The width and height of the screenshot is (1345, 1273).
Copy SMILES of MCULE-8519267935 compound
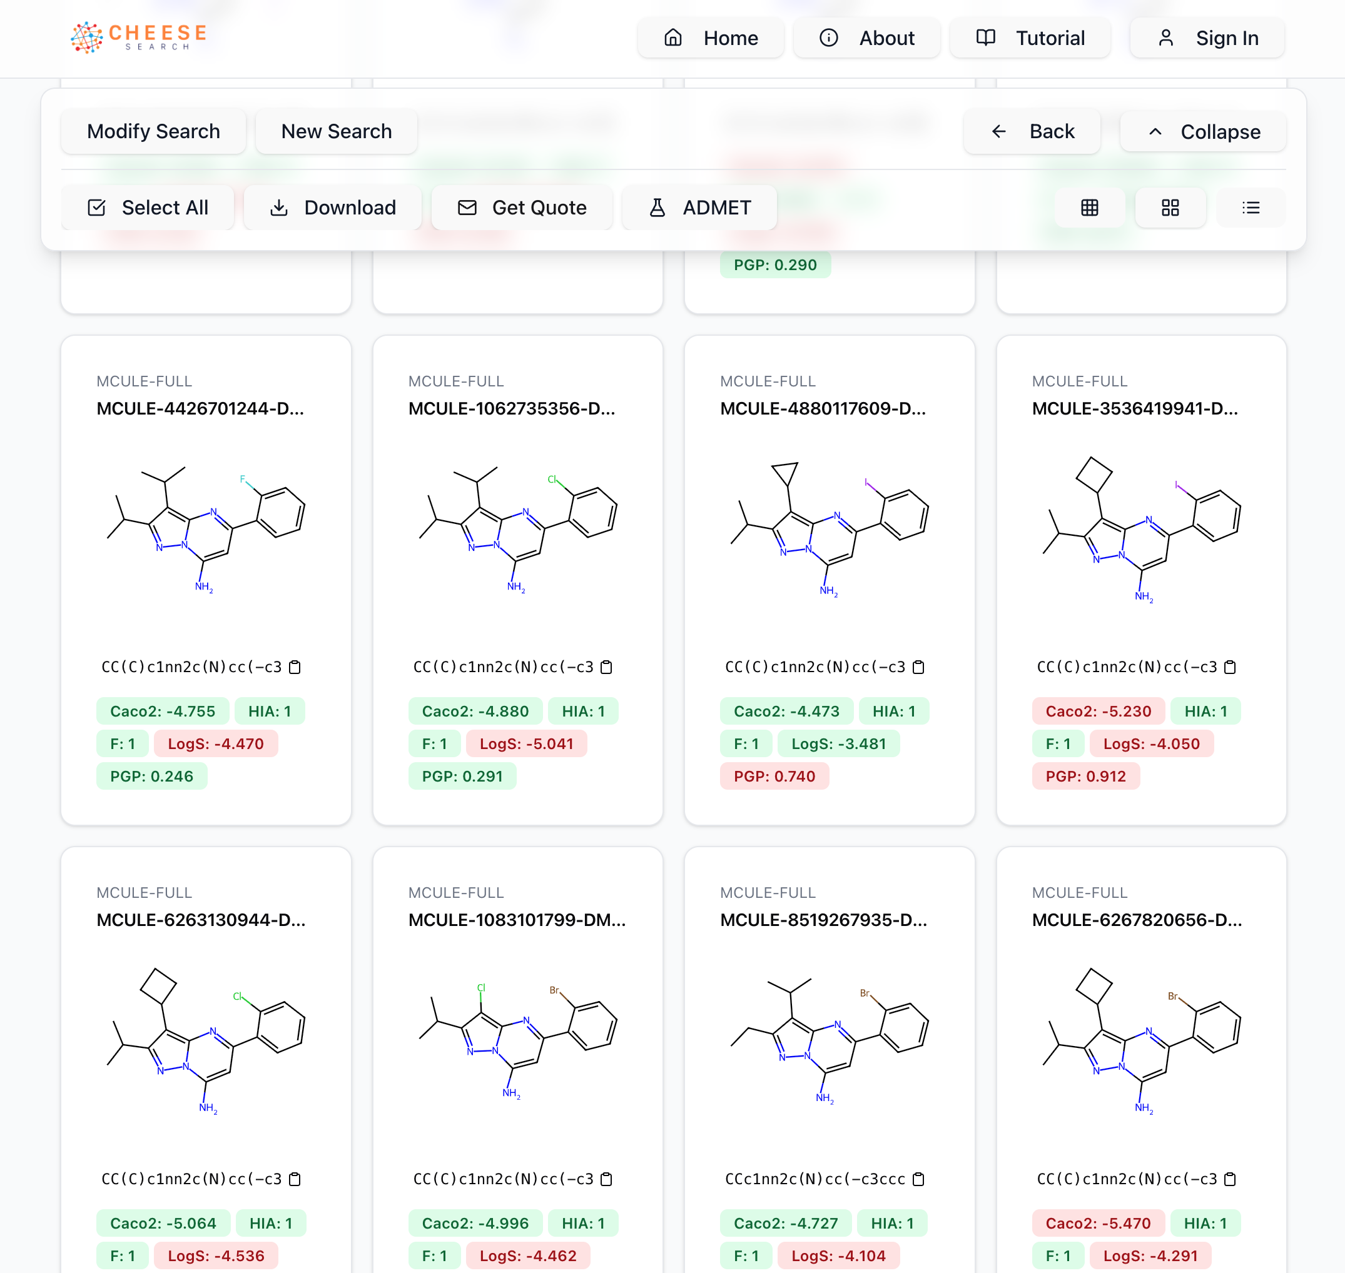click(918, 1179)
